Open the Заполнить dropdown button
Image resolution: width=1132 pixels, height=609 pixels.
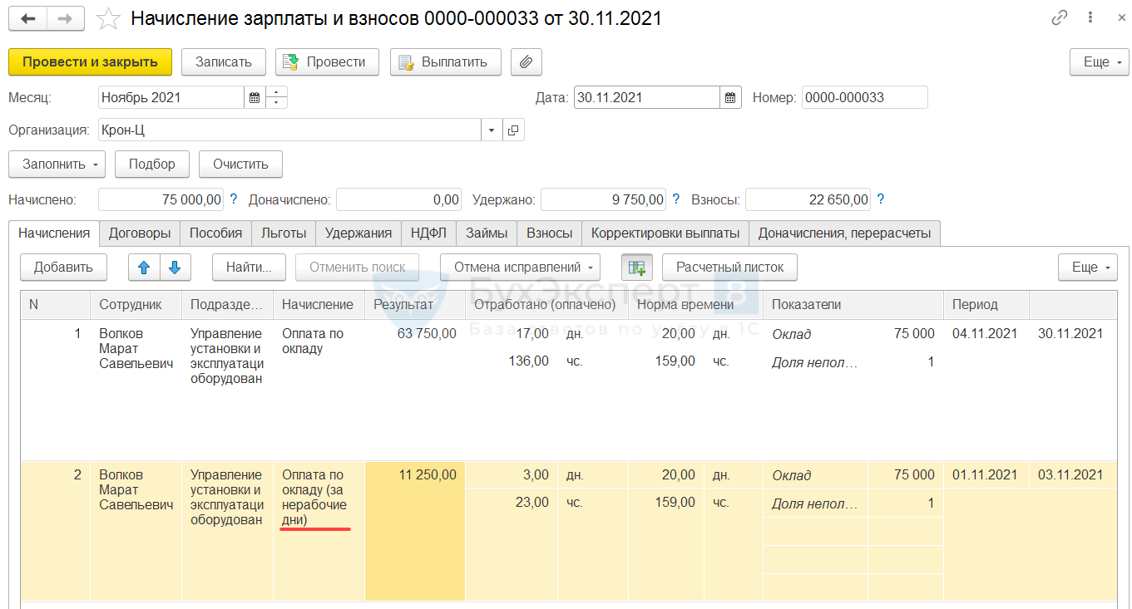tap(57, 165)
